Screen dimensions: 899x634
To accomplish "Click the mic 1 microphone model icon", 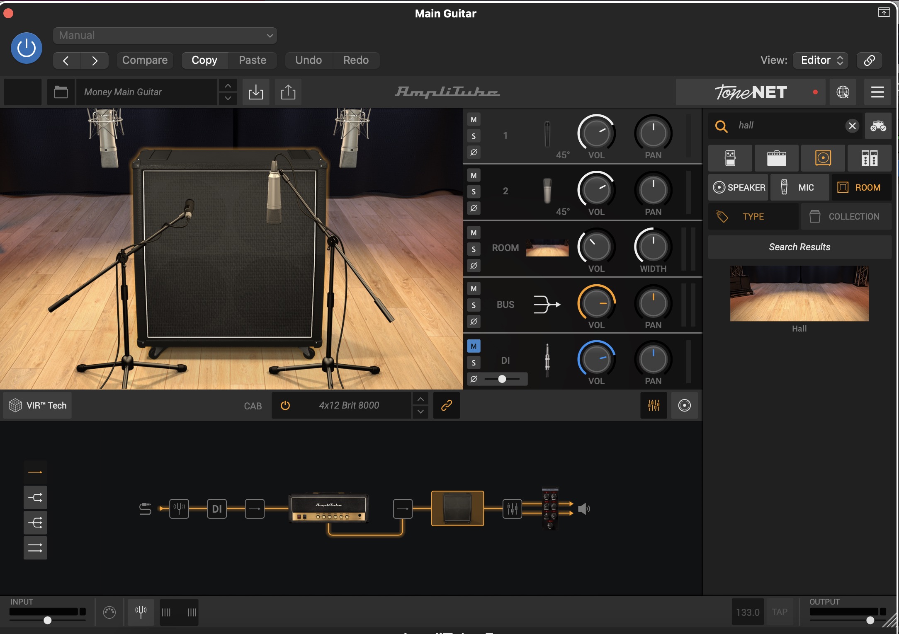I will pos(547,134).
